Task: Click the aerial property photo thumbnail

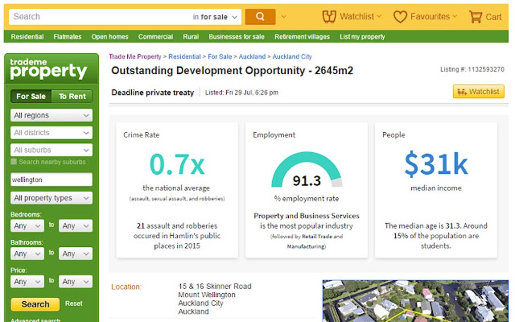Action: [416, 300]
